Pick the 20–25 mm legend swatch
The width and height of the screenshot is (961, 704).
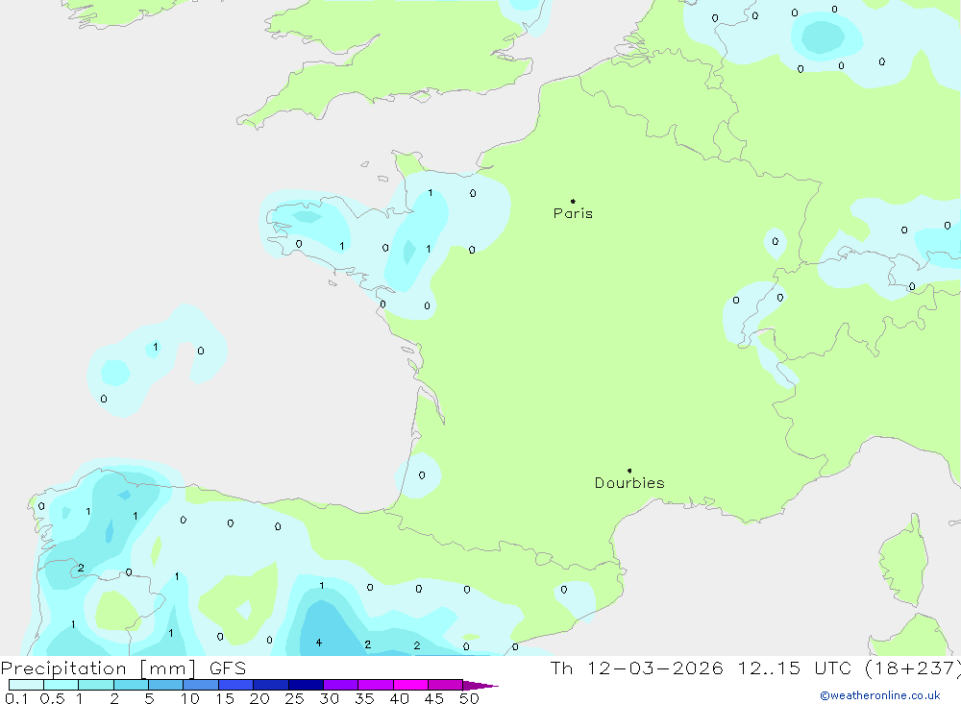(x=271, y=685)
